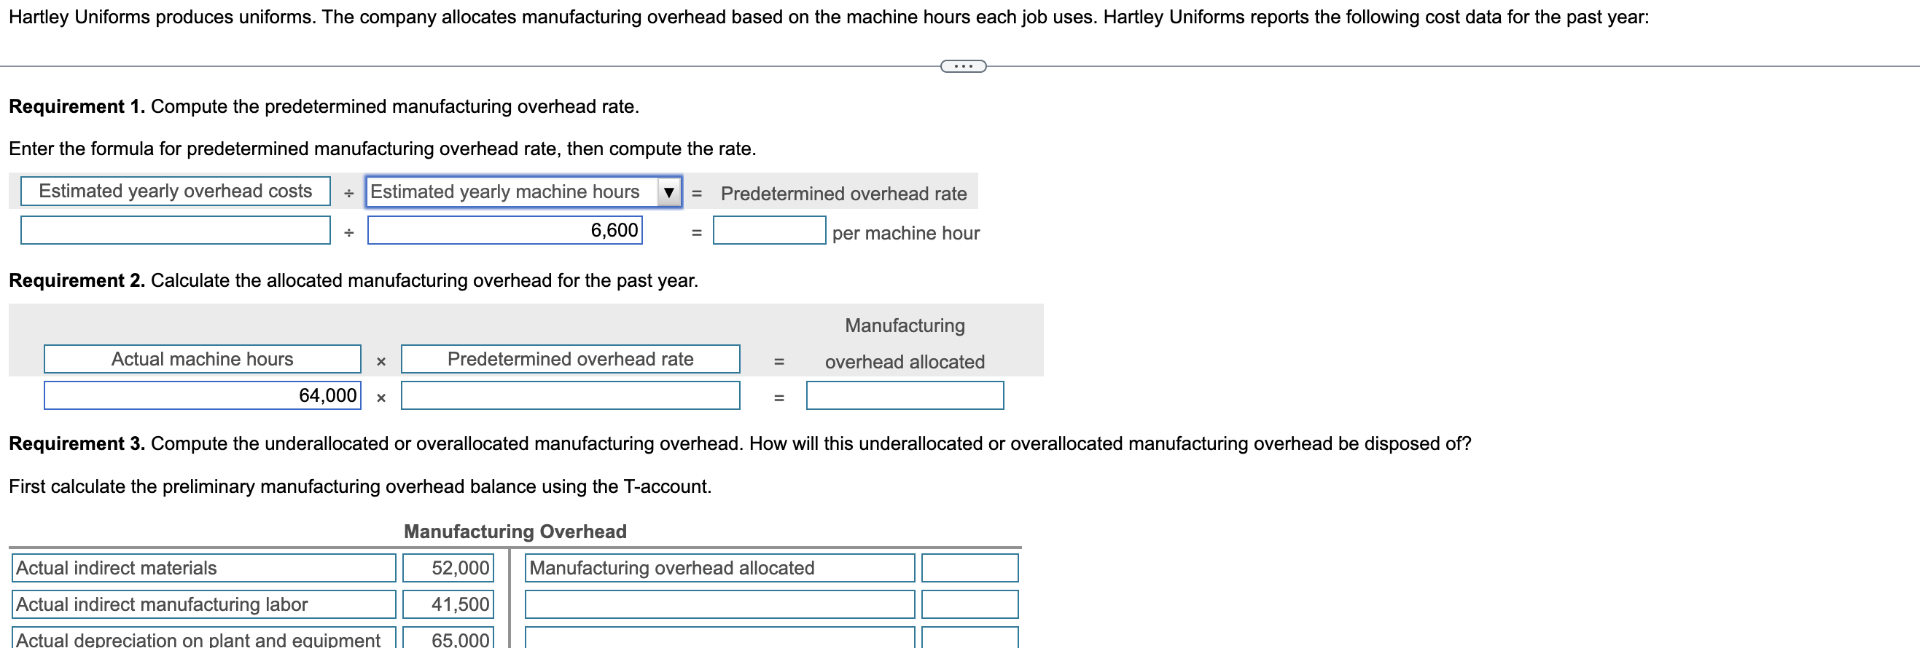Select the 52,000 amount field
Viewport: 1920px width, 648px height.
pyautogui.click(x=448, y=569)
